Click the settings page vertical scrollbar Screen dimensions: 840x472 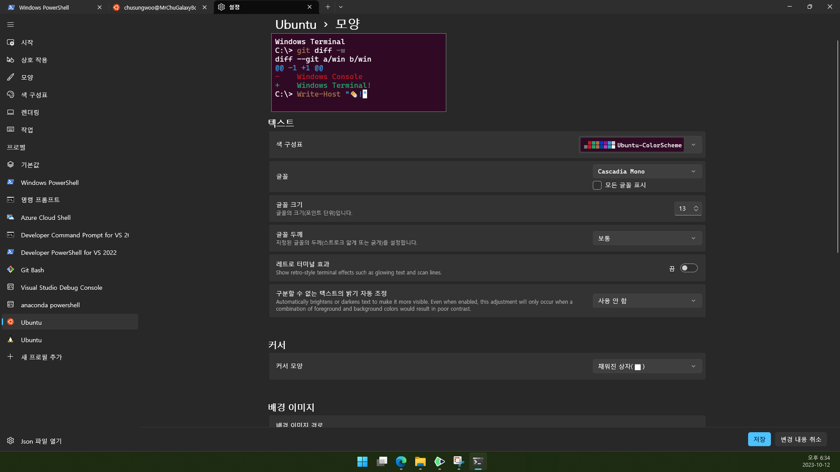point(837,146)
